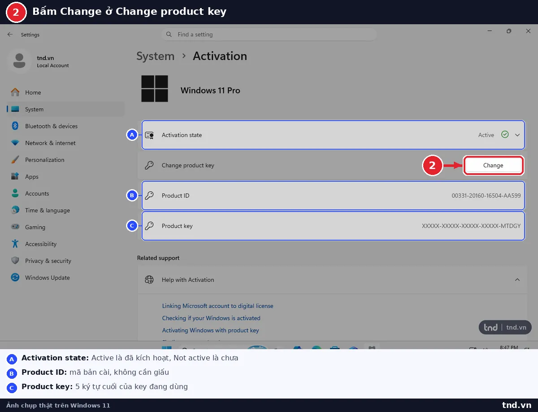Screen dimensions: 538x412
Task: Open Accessibility settings
Action: click(x=65, y=244)
